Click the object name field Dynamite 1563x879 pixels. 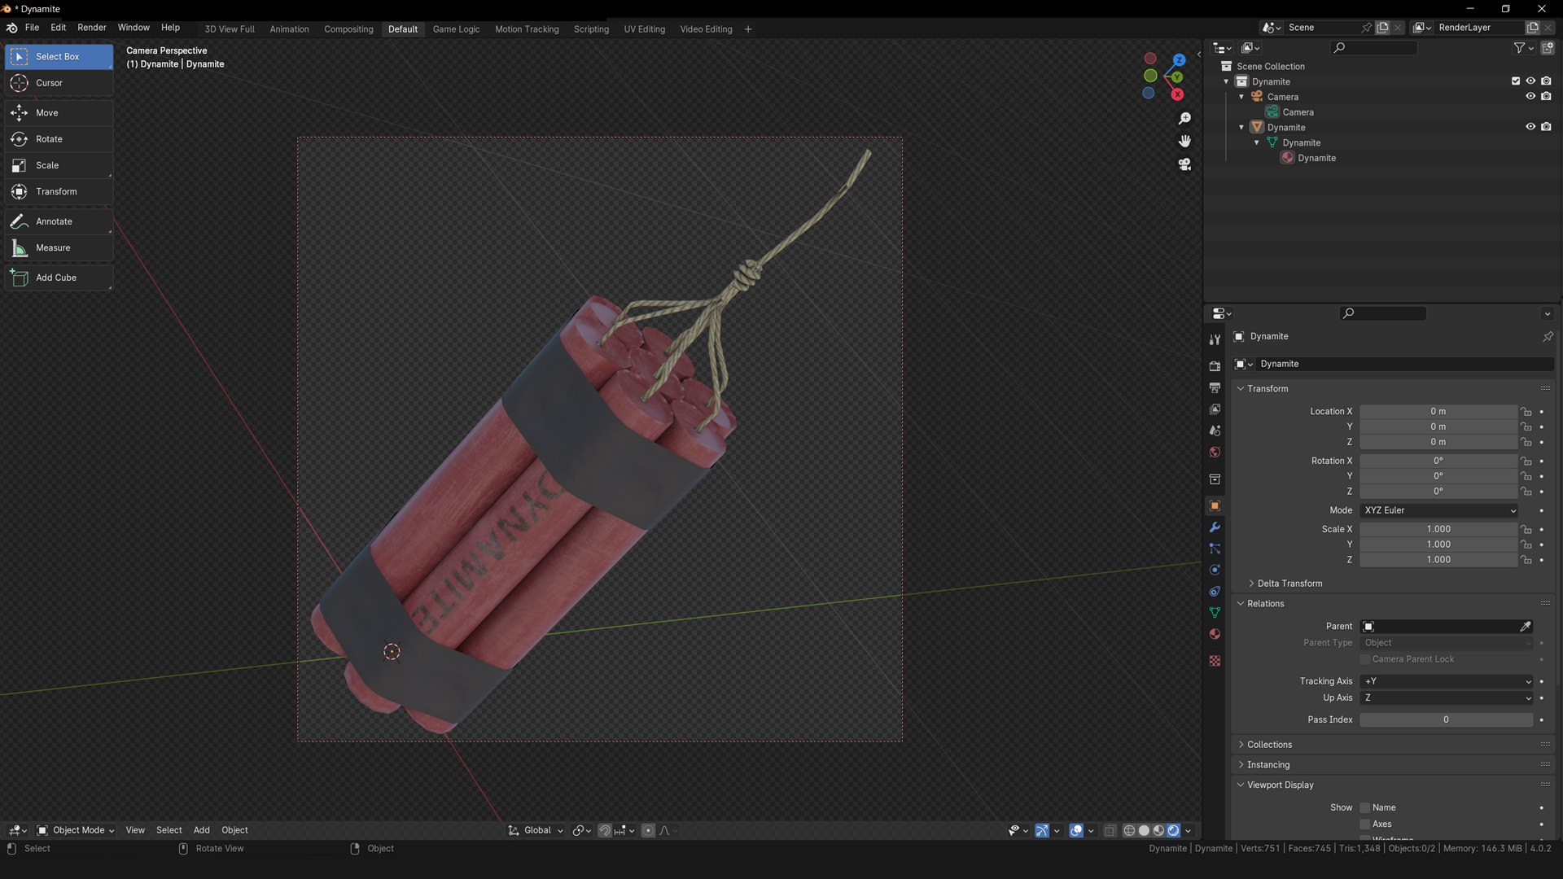pos(1403,365)
